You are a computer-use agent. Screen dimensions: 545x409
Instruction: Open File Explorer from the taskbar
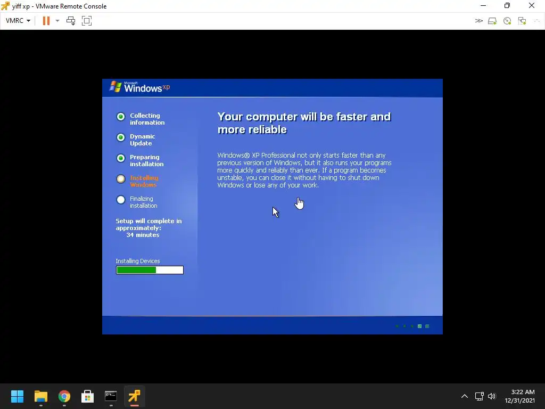40,396
